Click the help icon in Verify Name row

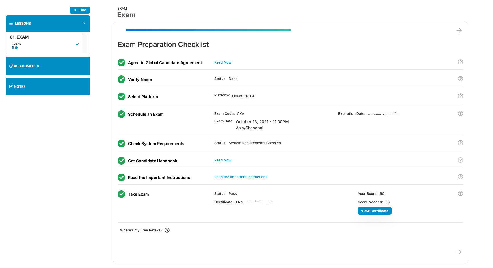[460, 79]
